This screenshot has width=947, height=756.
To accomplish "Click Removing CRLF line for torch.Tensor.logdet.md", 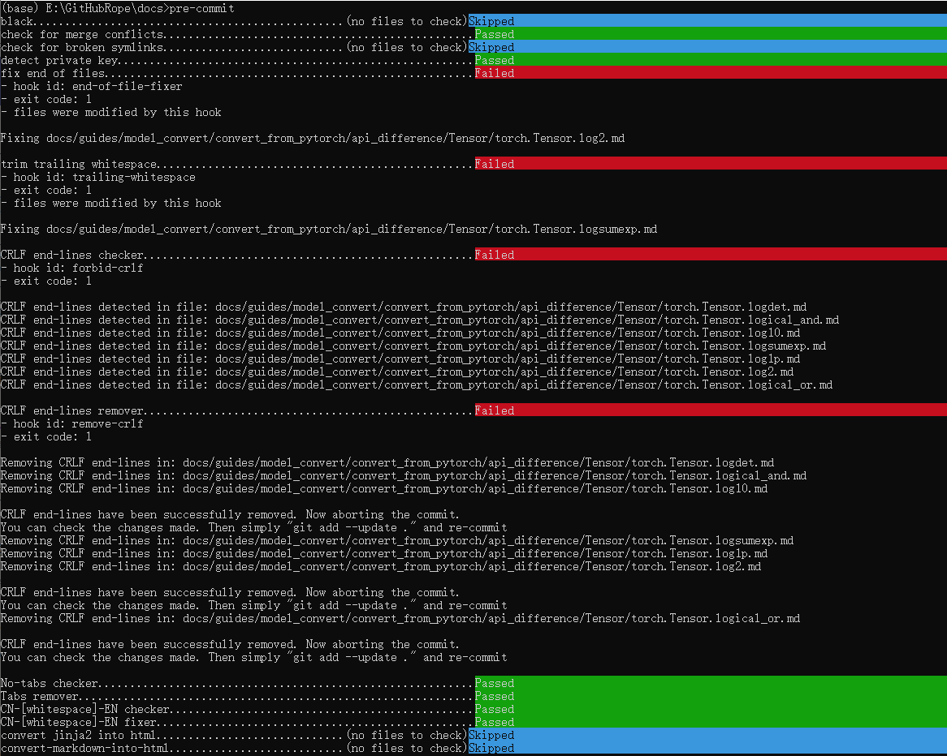I will tap(387, 462).
